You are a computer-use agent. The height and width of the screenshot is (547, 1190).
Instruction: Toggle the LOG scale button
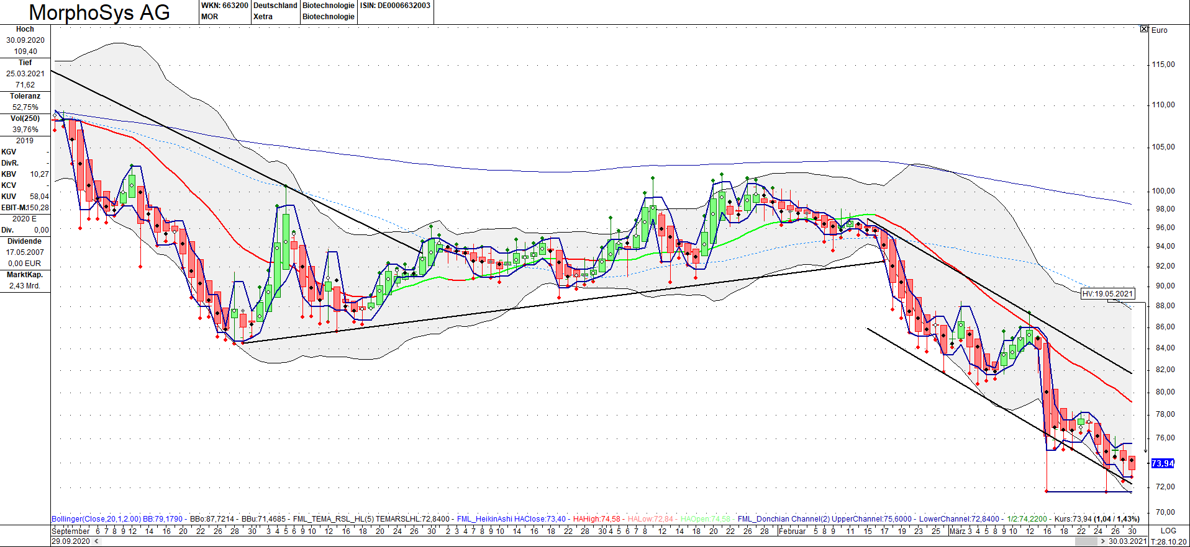click(x=1168, y=531)
